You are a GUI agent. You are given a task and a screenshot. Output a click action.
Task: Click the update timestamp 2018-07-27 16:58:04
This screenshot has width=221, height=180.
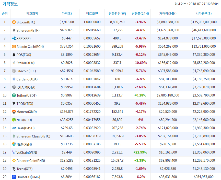[204, 4]
